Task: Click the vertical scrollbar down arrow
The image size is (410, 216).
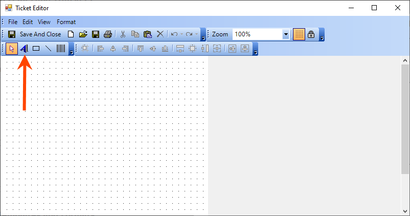Action: (405, 211)
